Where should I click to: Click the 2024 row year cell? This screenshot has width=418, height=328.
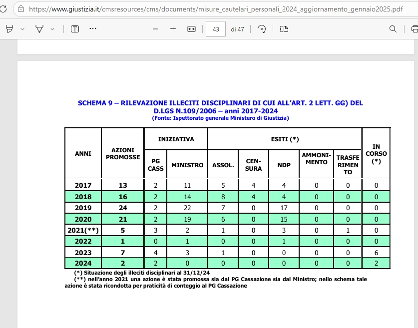[x=83, y=263]
